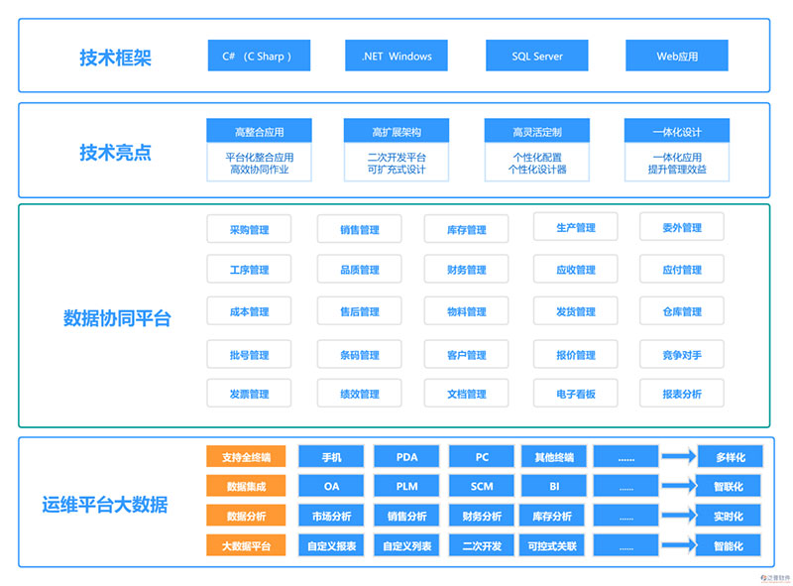793x586 pixels.
Task: Select the PDA terminal icon
Action: (x=405, y=456)
